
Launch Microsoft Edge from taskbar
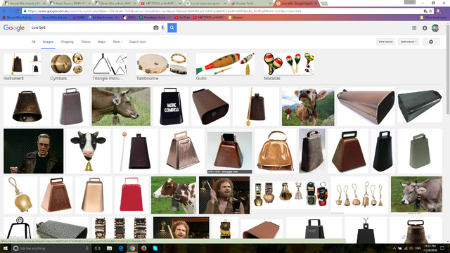(x=121, y=248)
